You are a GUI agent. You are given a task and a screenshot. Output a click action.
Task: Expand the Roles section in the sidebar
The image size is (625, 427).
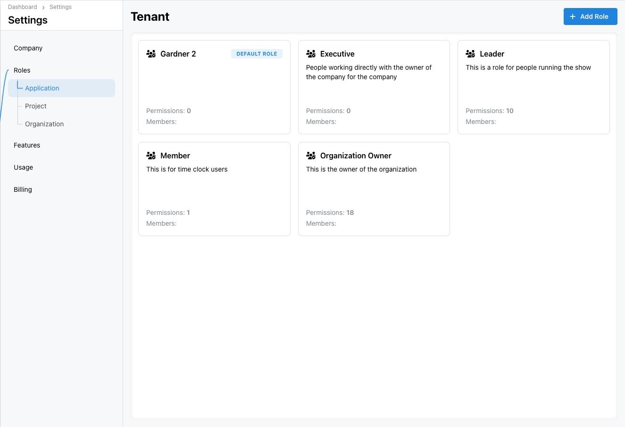tap(22, 70)
